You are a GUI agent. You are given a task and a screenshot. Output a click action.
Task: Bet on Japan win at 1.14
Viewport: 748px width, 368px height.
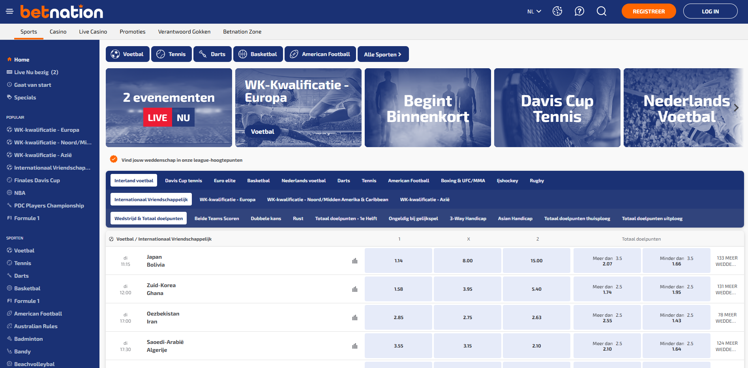point(399,261)
